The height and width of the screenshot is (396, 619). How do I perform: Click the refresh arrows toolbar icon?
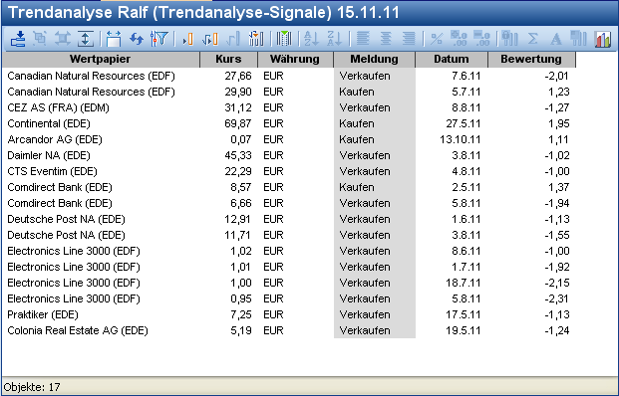[x=137, y=39]
